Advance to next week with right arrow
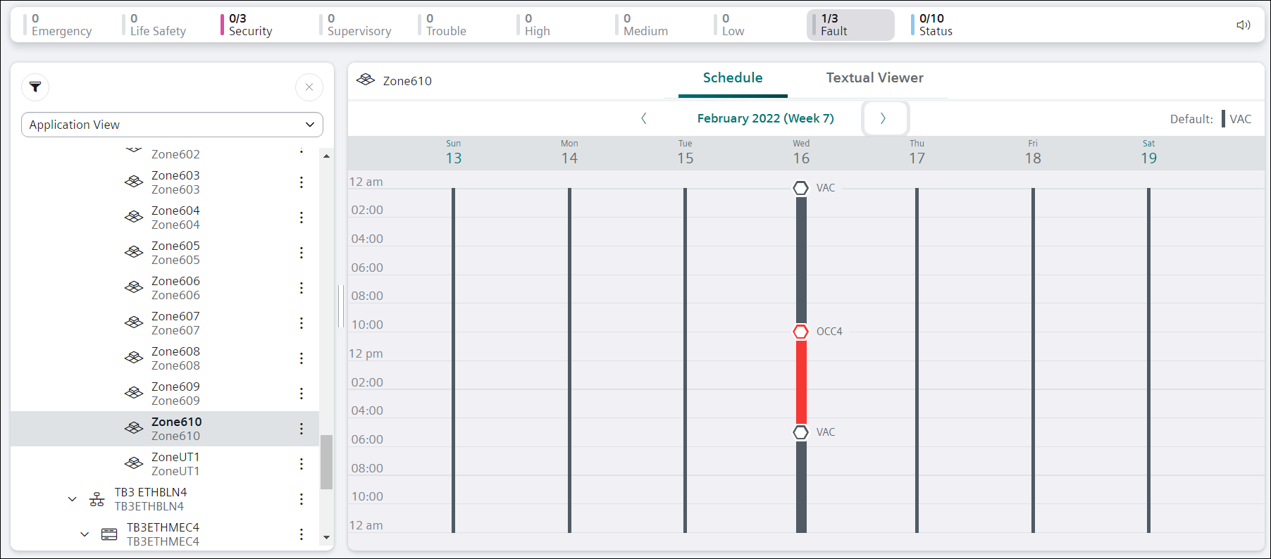The width and height of the screenshot is (1271, 559). [x=883, y=118]
